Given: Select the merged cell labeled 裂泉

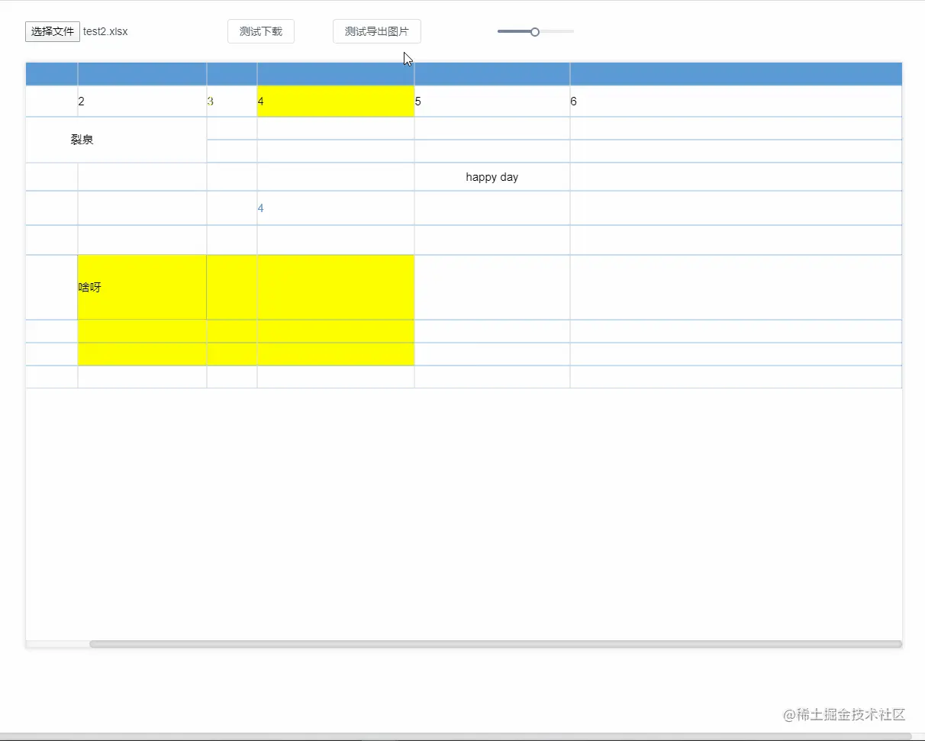Looking at the screenshot, I should (x=116, y=140).
